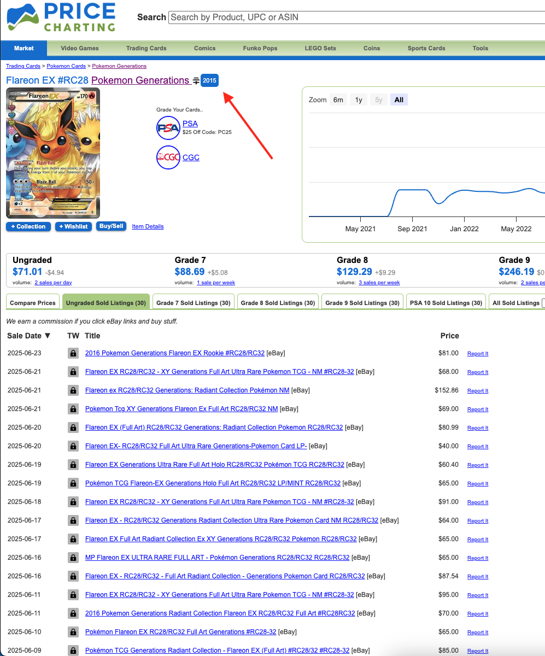This screenshot has width=545, height=656.
Task: Click Report It for the $40.00 sale
Action: (x=478, y=447)
